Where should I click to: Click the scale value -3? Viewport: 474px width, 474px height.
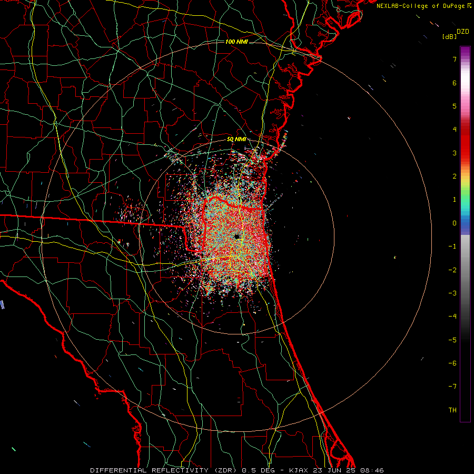(452, 293)
